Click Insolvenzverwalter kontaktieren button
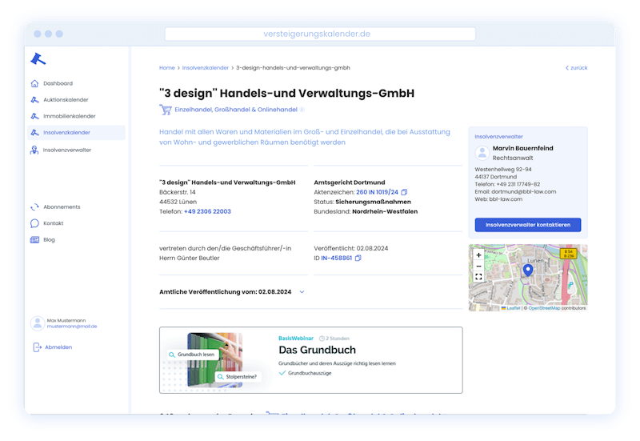The image size is (640, 441). [527, 225]
